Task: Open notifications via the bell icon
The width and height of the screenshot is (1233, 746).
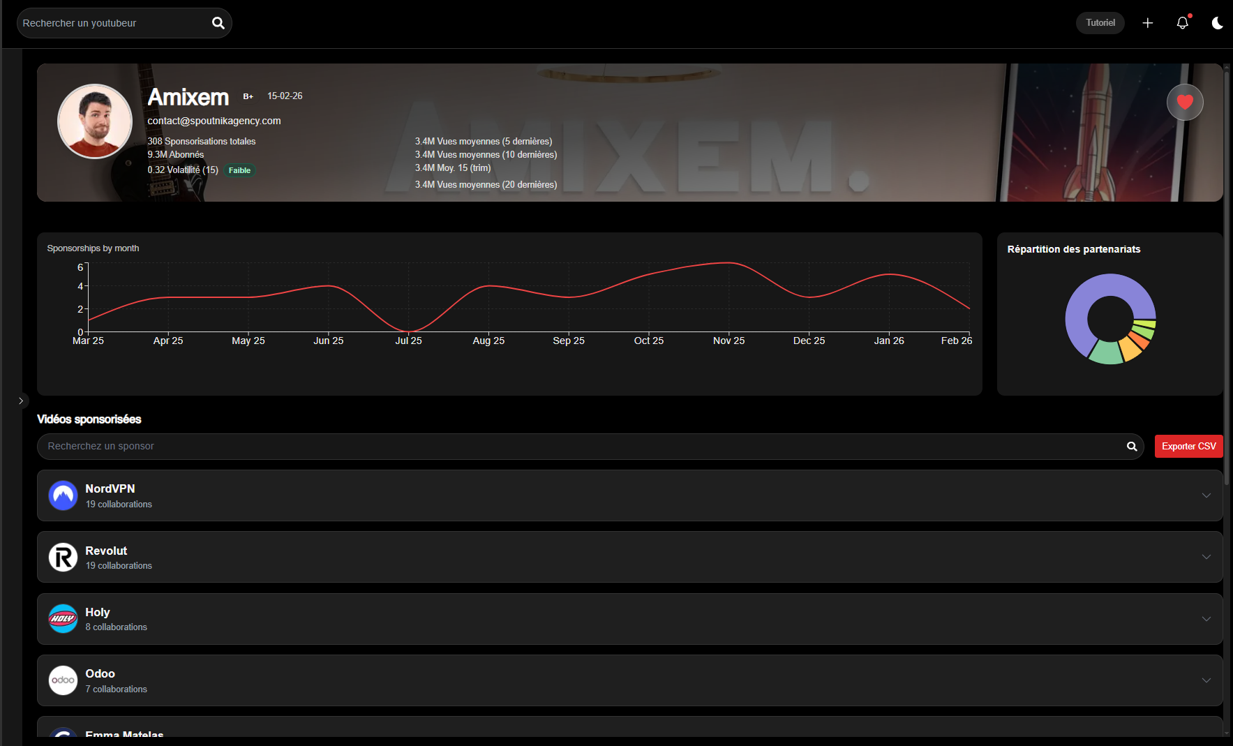Action: click(x=1182, y=22)
